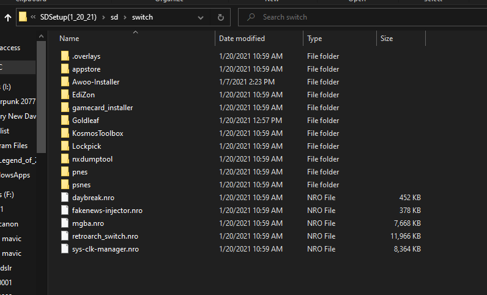
Task: Select the Lockpick folder icon
Action: pos(65,146)
